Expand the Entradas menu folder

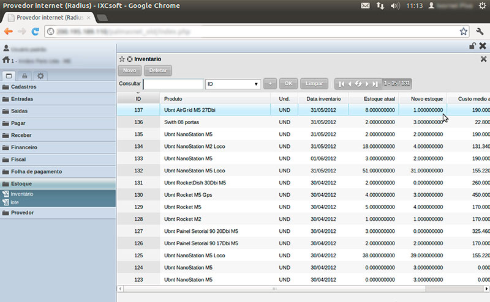point(58,99)
